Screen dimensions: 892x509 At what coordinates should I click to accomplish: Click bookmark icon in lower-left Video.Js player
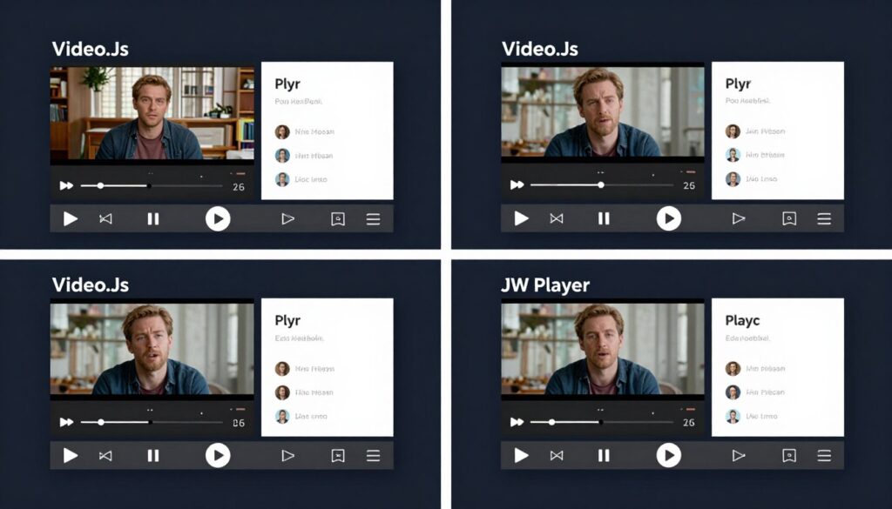[338, 456]
